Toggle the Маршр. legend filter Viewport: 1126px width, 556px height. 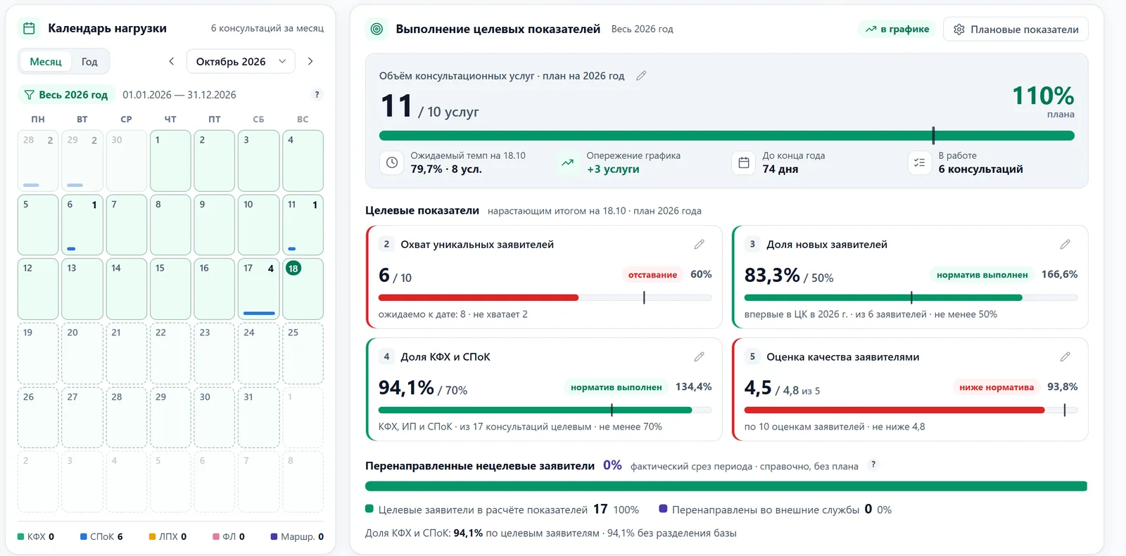tap(297, 536)
